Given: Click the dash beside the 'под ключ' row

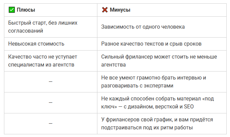Looking at the screenshot, I should point(51,103).
